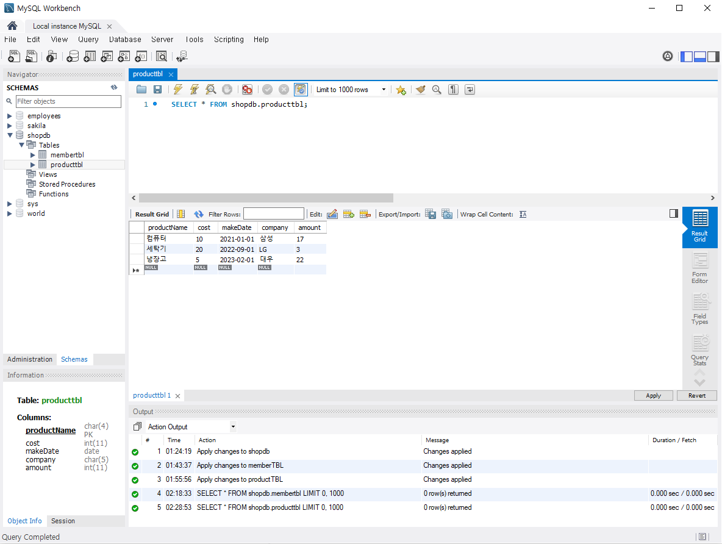Expand the employees schema

(x=10, y=116)
